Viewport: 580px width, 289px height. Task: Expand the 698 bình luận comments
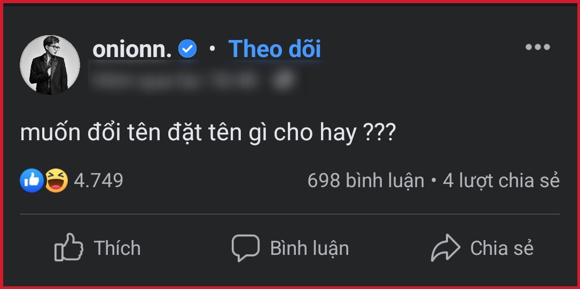[x=366, y=181]
